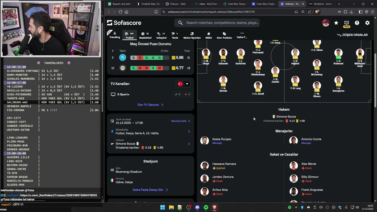Open the TV schedule icon marked Yeni
Image resolution: width=377 pixels, height=212 pixels.
point(346,24)
